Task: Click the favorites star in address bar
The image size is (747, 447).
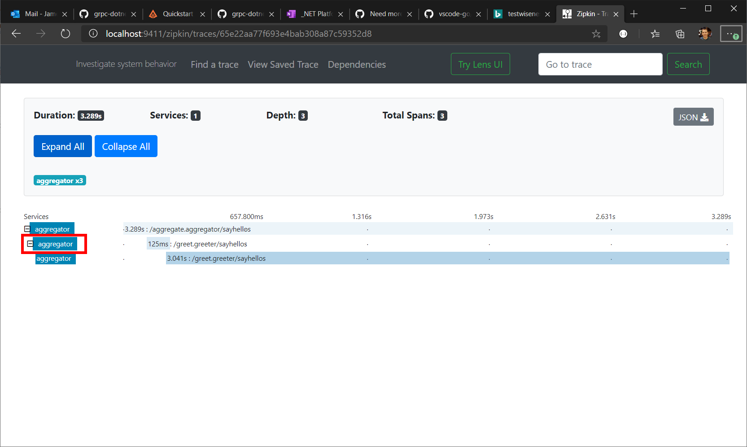Action: click(596, 34)
